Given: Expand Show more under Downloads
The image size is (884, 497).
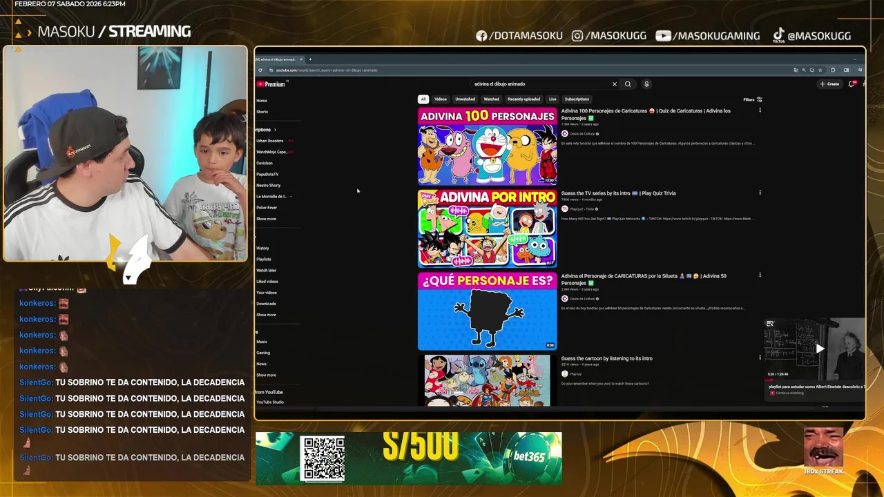Looking at the screenshot, I should tap(266, 315).
